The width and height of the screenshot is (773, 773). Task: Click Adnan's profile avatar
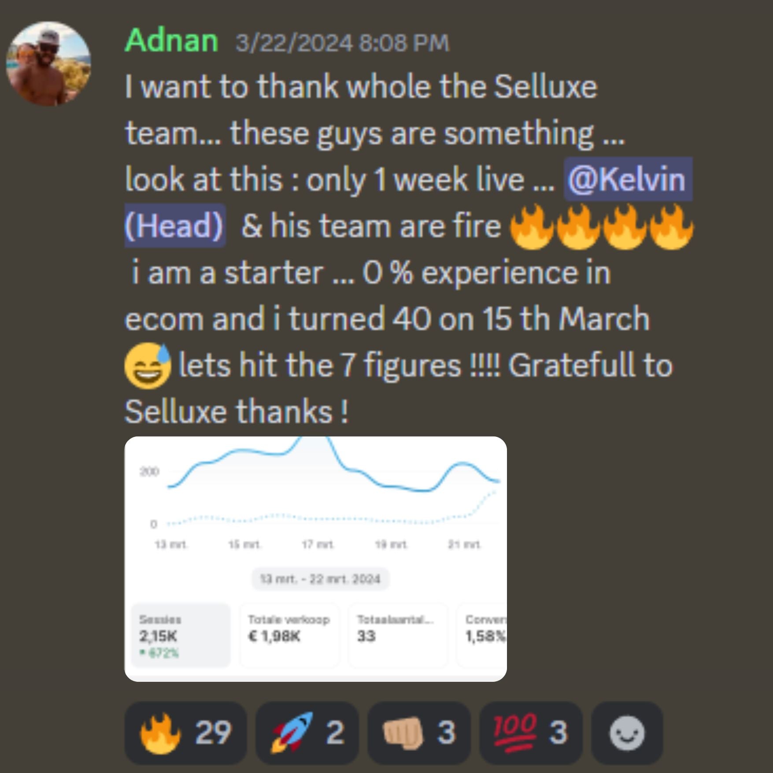click(48, 63)
